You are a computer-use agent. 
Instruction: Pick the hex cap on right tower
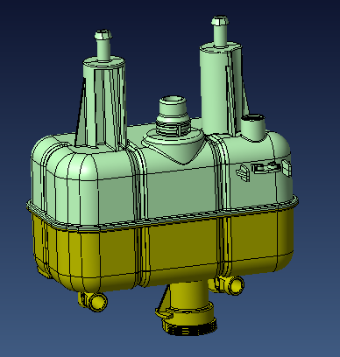point(220,21)
